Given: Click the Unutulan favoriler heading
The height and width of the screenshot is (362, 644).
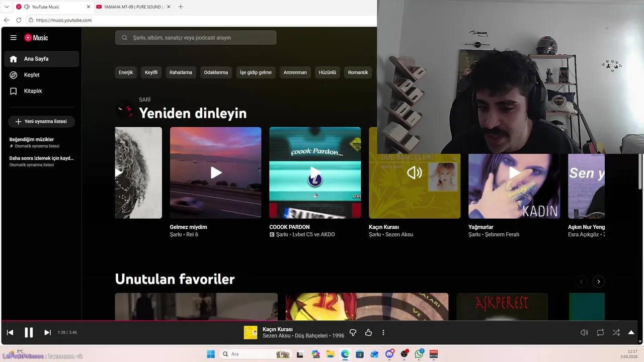Looking at the screenshot, I should tap(175, 279).
